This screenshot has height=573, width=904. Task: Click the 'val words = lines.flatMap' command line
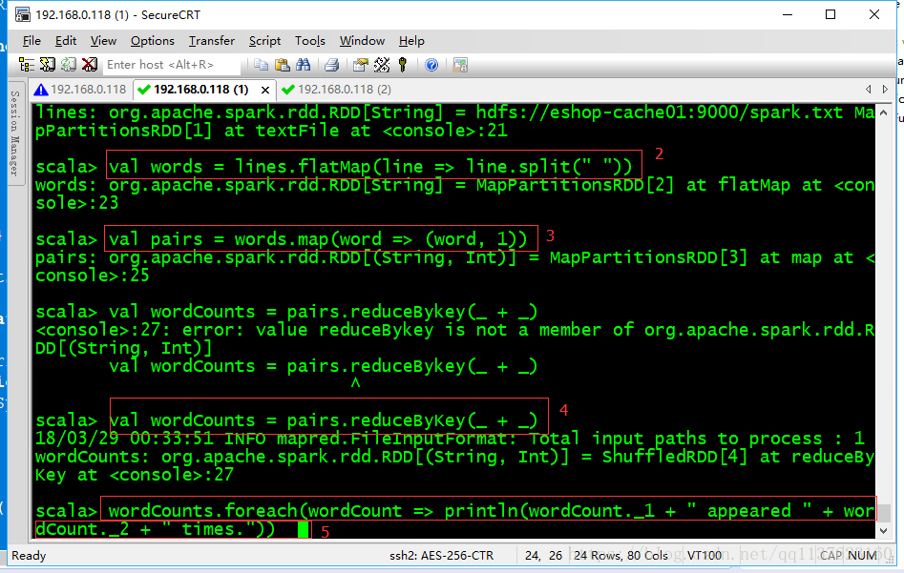point(370,167)
